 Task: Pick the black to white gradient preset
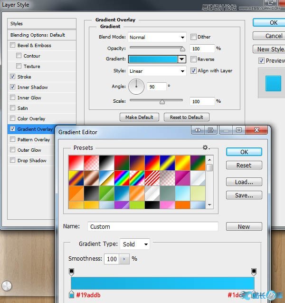(x=106, y=163)
